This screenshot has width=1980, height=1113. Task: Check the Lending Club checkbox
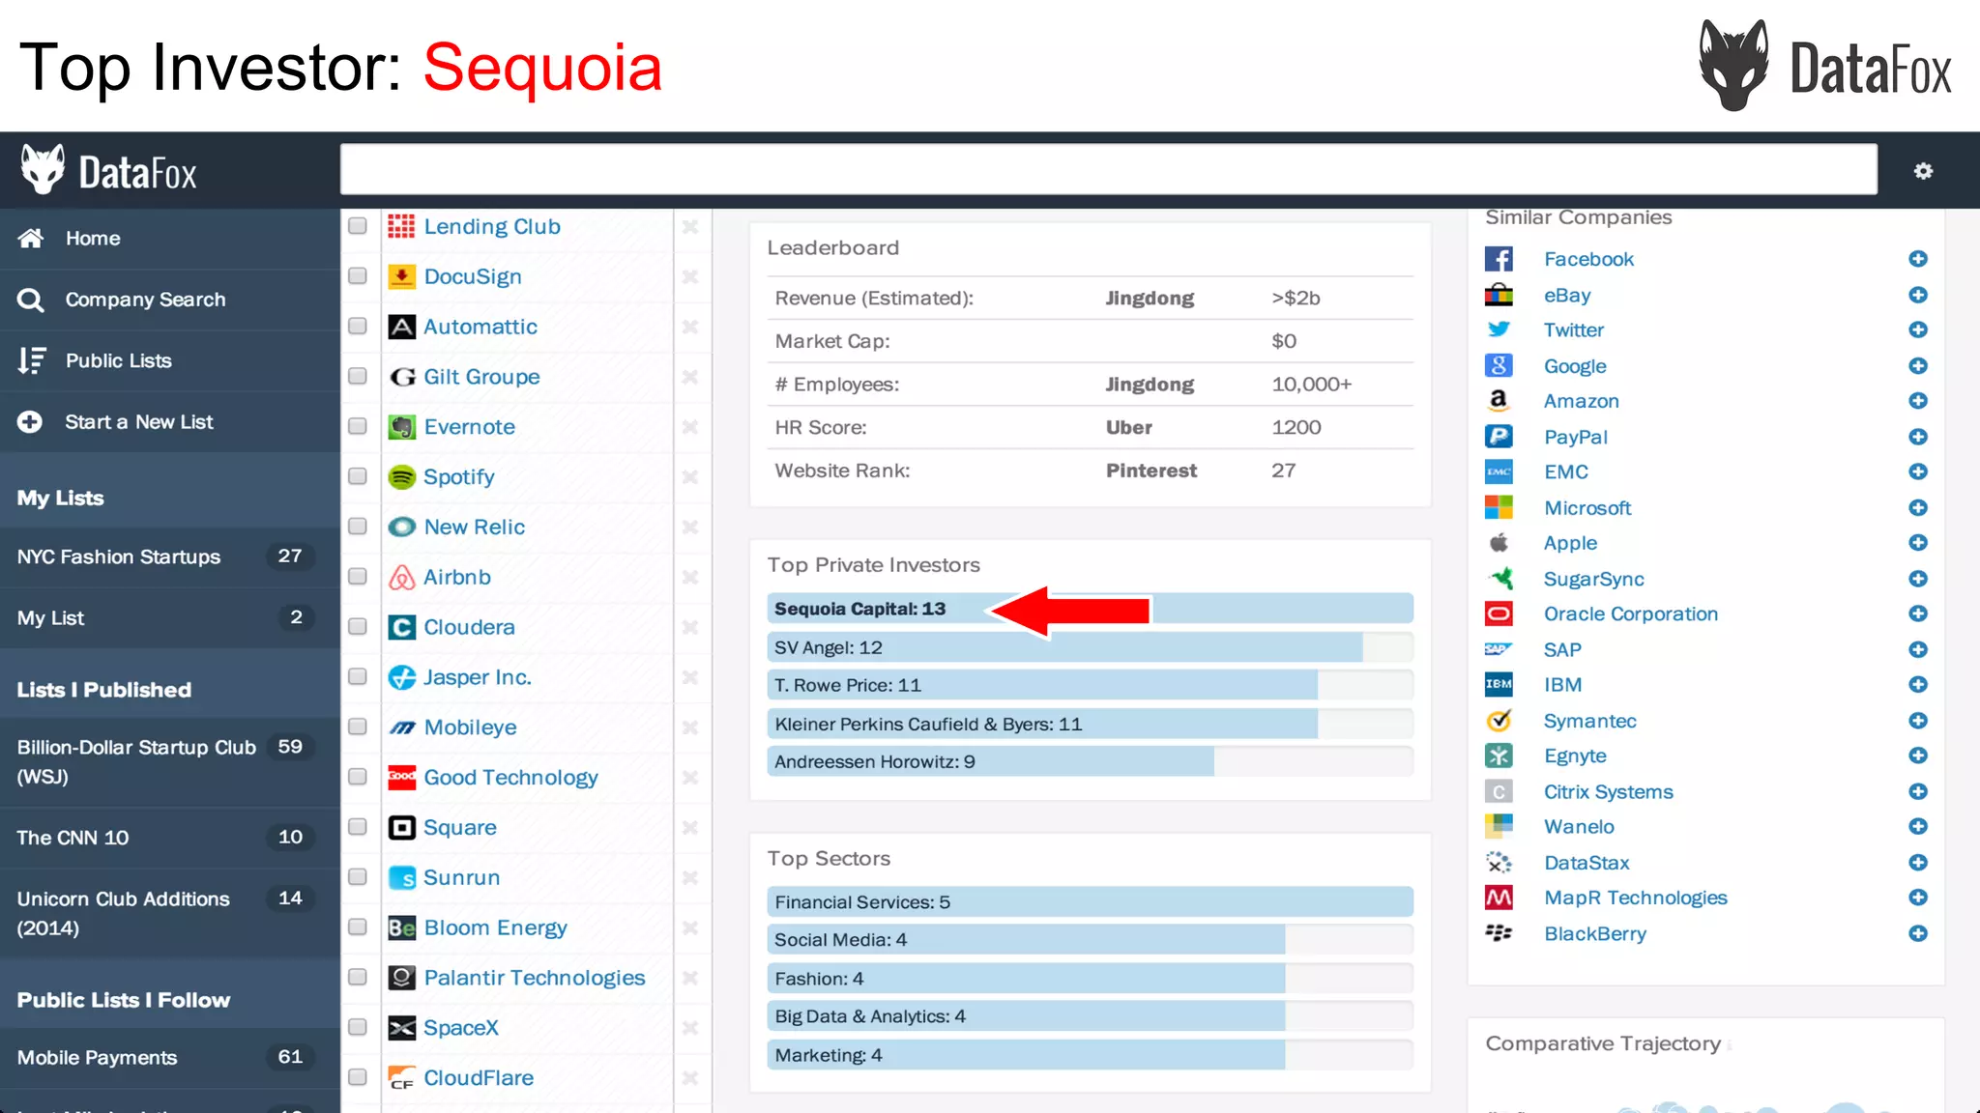click(358, 226)
